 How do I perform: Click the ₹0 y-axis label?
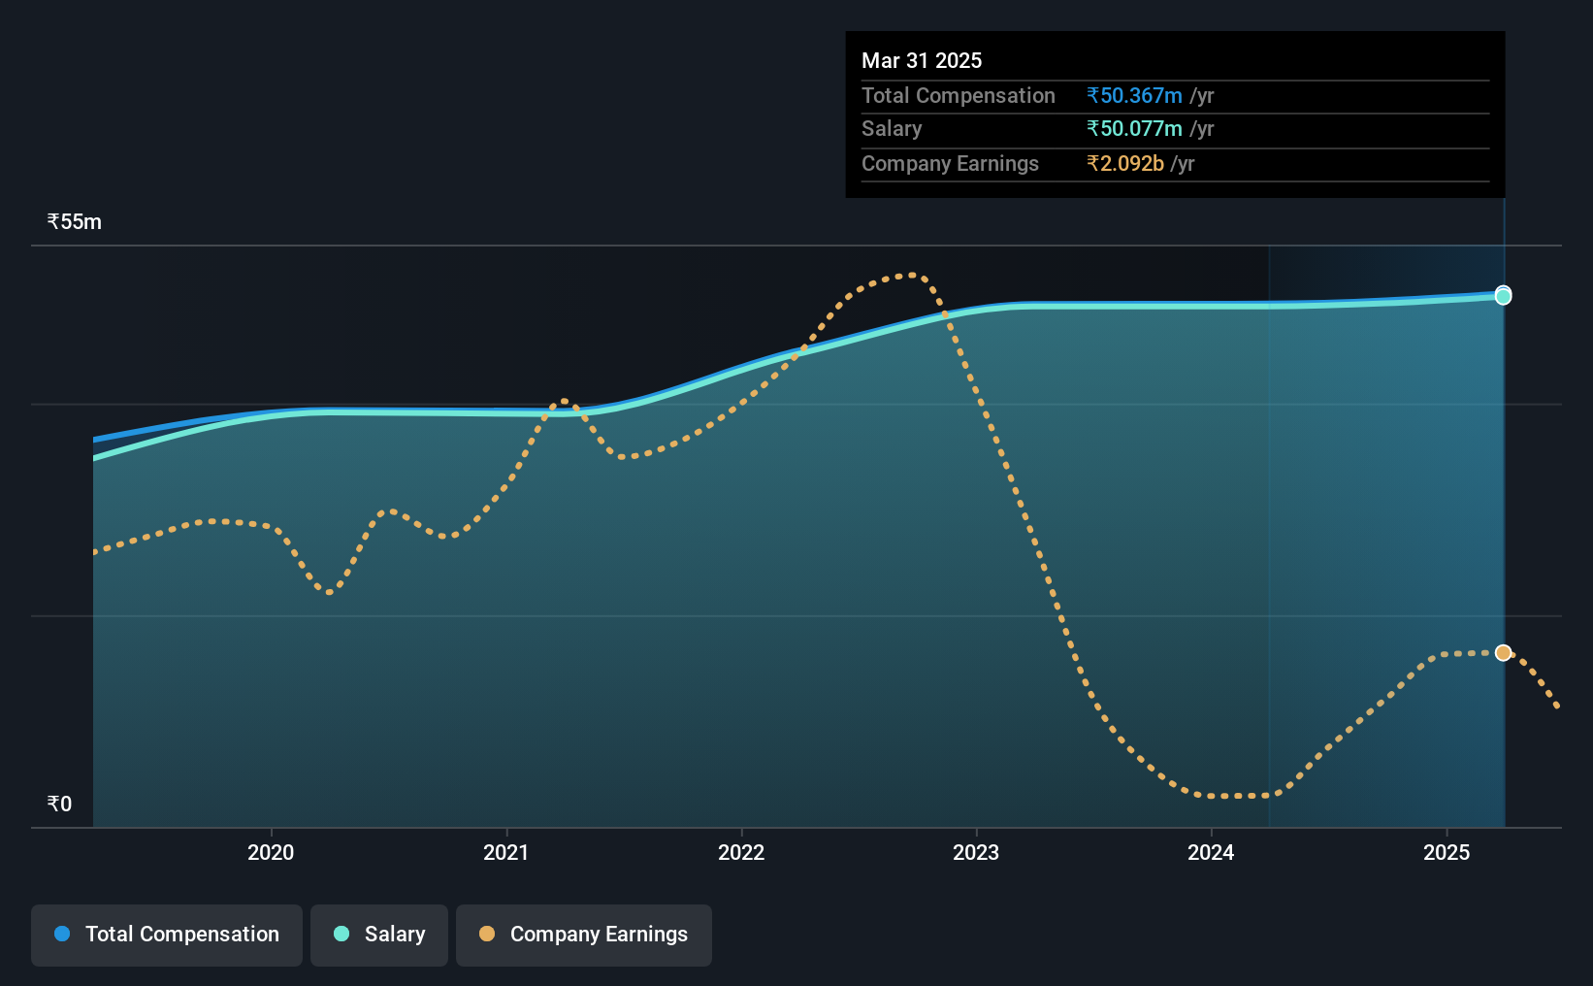(59, 804)
